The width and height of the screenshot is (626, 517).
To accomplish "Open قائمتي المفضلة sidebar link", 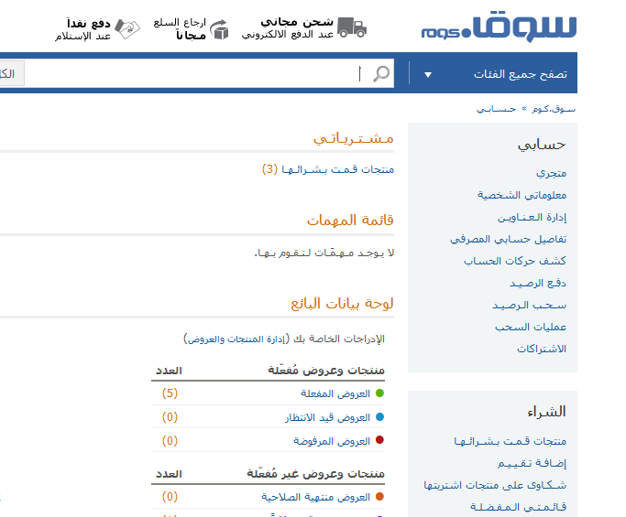I will pyautogui.click(x=518, y=507).
